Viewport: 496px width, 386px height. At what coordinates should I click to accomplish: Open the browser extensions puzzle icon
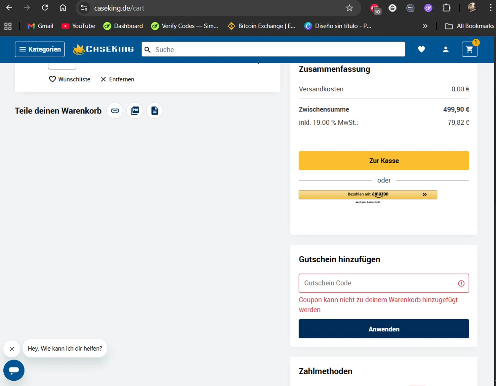[446, 8]
